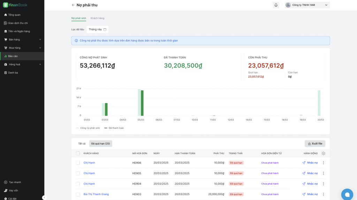This screenshot has height=200, width=357.
Task: Open the Tháng này date filter
Action: pyautogui.click(x=98, y=29)
